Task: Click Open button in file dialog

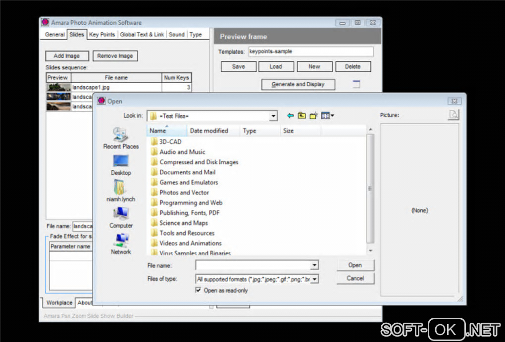Action: [355, 265]
